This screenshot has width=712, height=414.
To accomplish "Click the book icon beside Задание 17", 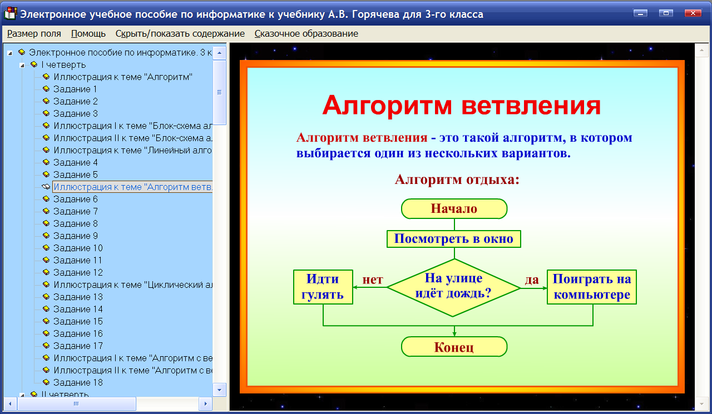I will [x=46, y=346].
